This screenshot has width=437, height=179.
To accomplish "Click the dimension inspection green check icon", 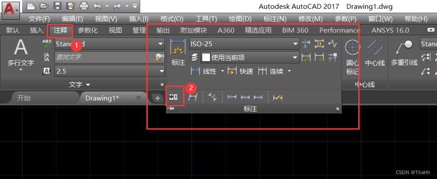I will pyautogui.click(x=306, y=57).
